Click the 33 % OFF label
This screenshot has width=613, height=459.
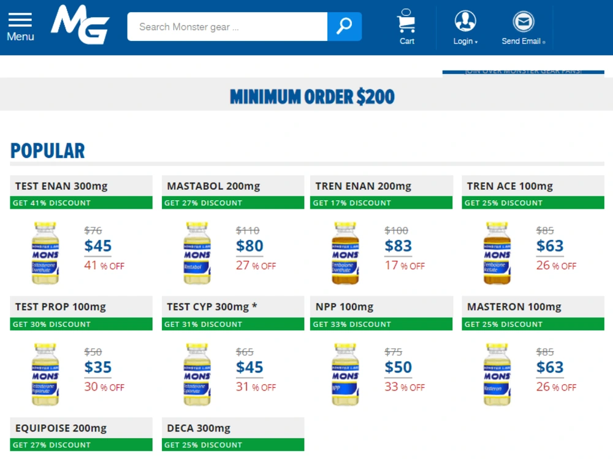(404, 387)
